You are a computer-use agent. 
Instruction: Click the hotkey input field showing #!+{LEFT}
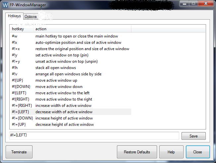click(94, 135)
